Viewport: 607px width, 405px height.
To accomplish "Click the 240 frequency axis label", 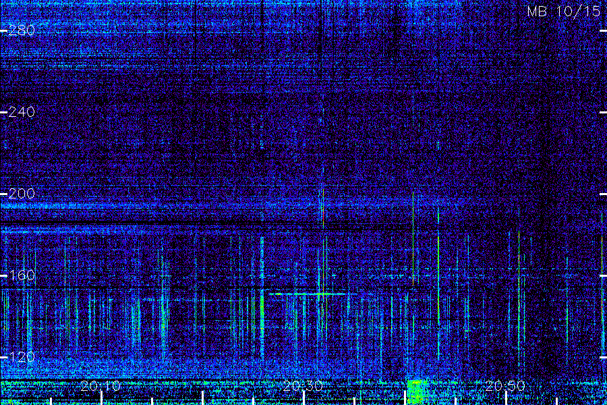I will (22, 112).
